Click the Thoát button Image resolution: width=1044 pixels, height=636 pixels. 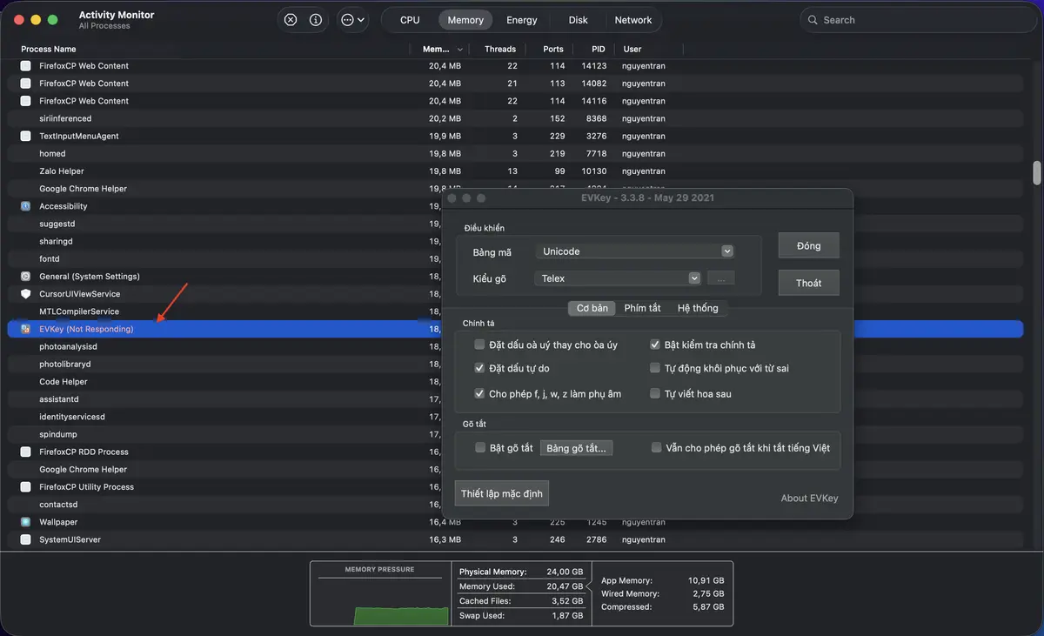click(x=808, y=283)
